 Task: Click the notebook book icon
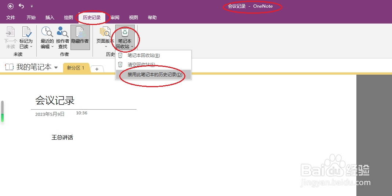click(x=9, y=67)
